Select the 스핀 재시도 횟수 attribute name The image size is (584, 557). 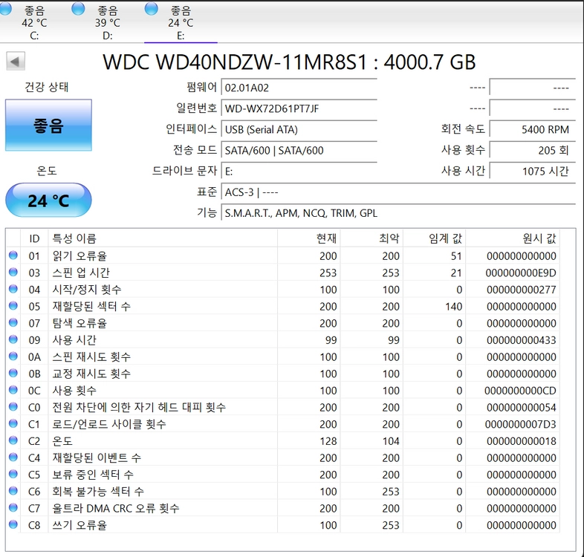pos(91,356)
